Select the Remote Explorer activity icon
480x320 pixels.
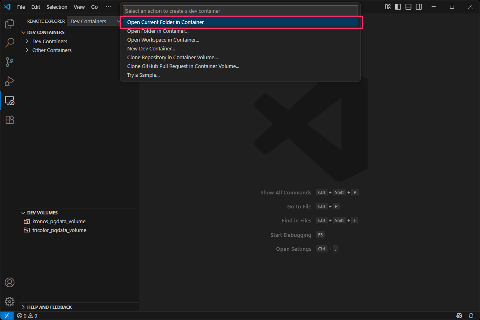[10, 100]
